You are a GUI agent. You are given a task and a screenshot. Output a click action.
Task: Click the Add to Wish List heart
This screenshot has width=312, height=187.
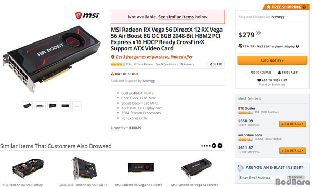click(259, 80)
